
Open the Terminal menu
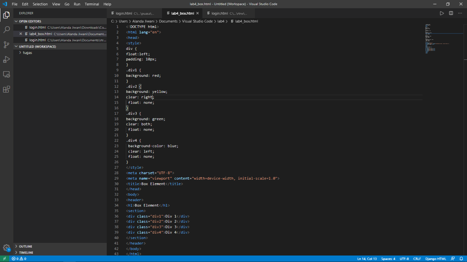click(92, 4)
